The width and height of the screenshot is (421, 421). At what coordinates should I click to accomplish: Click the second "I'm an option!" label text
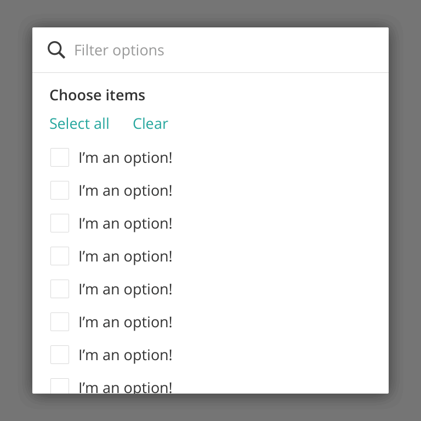click(126, 191)
